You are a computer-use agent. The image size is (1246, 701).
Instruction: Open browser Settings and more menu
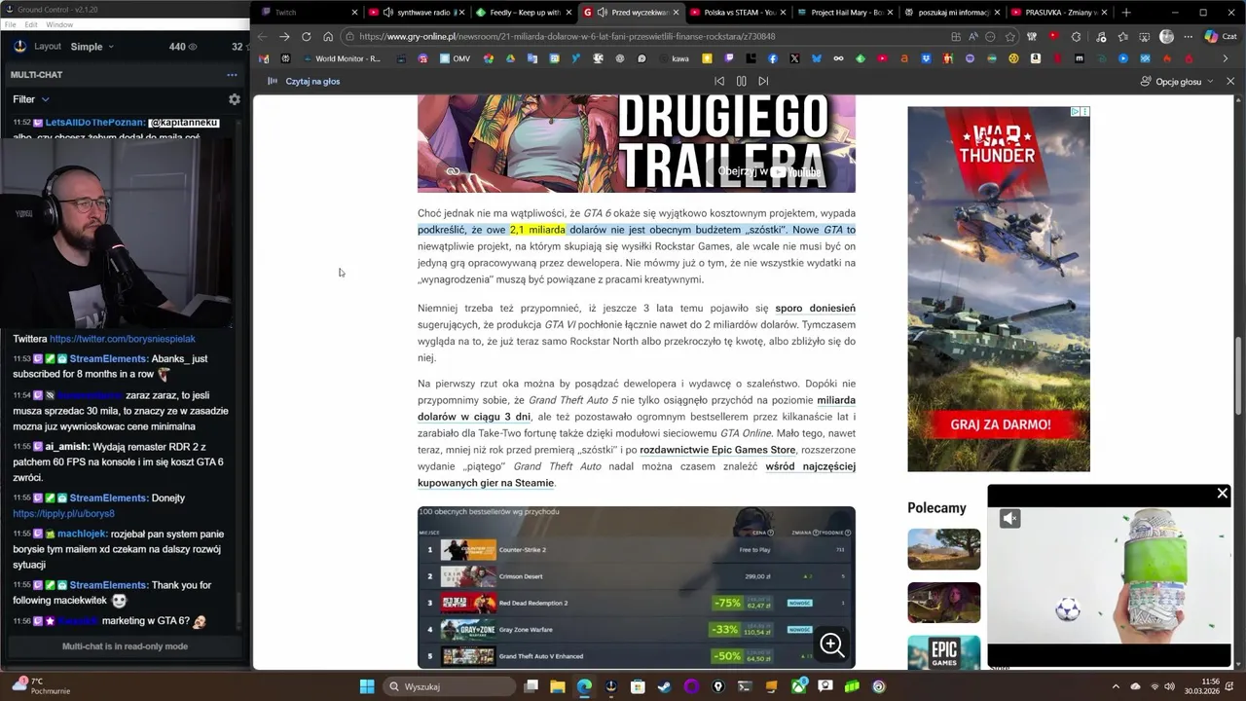1188,37
